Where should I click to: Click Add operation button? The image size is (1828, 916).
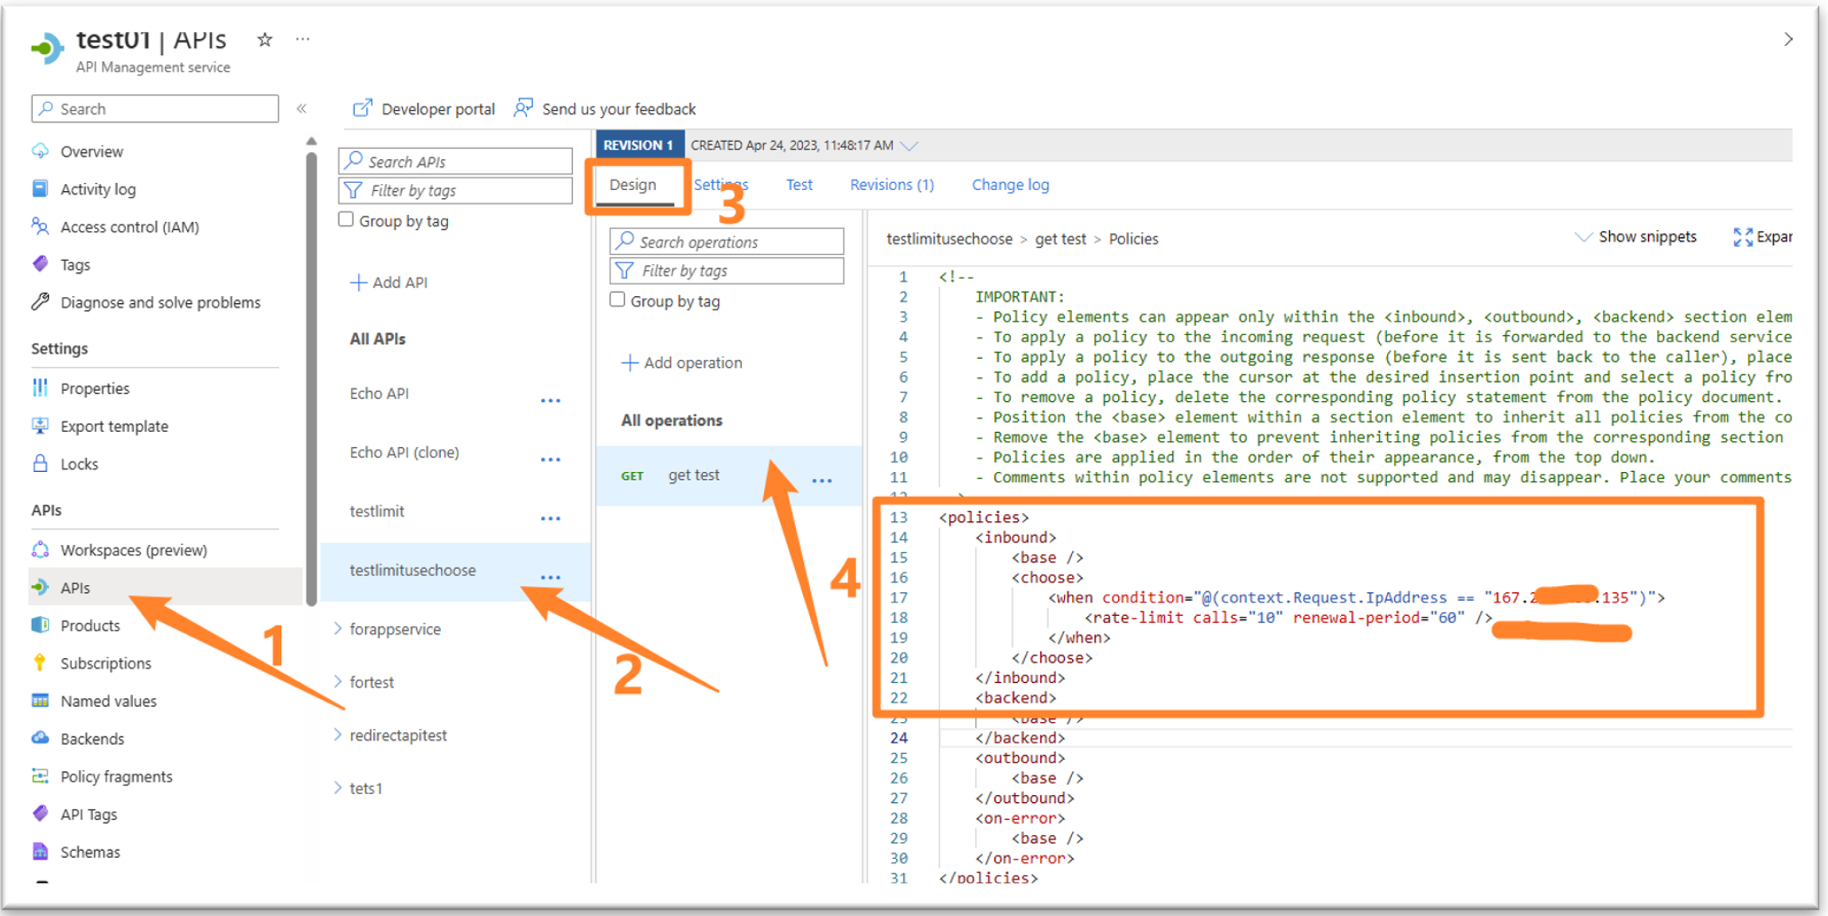[682, 363]
